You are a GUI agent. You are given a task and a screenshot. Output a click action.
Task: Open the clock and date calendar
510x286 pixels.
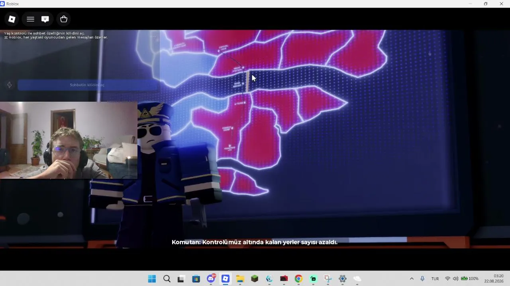click(494, 278)
